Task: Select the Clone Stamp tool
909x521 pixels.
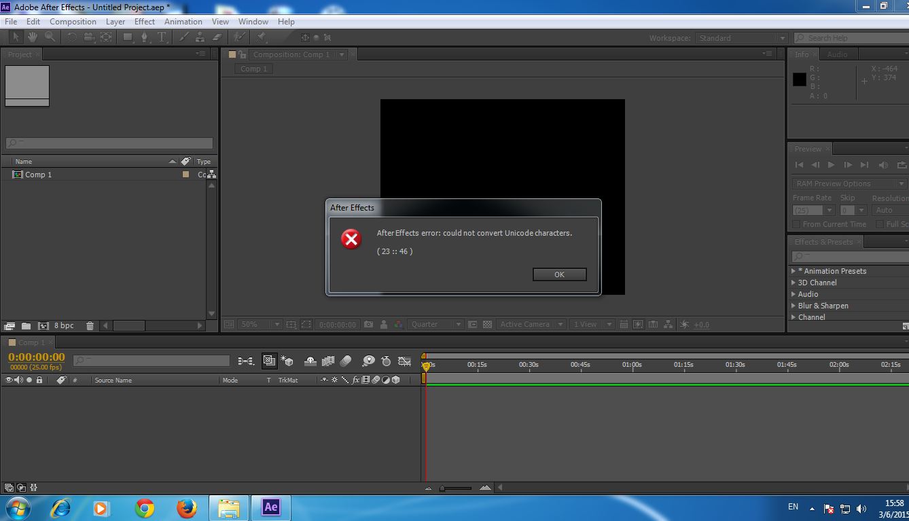Action: pos(200,37)
